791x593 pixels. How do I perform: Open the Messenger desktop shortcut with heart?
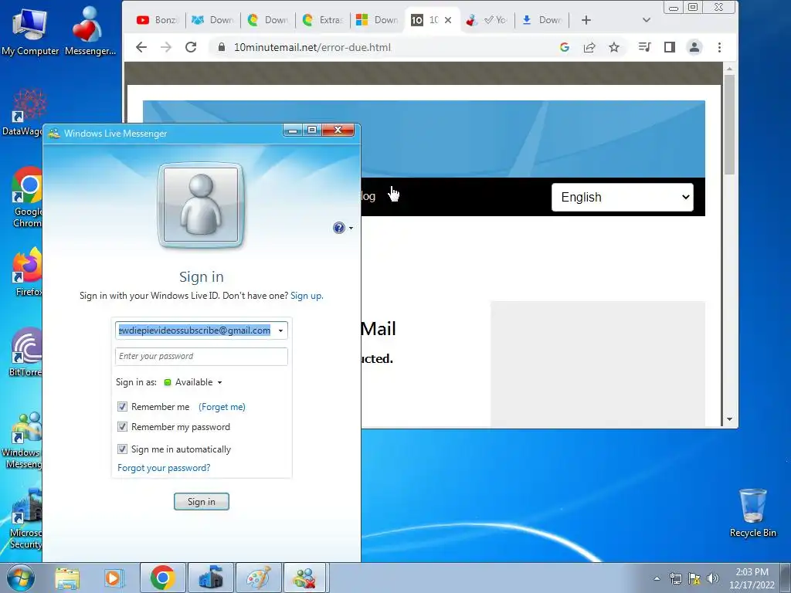(90, 31)
